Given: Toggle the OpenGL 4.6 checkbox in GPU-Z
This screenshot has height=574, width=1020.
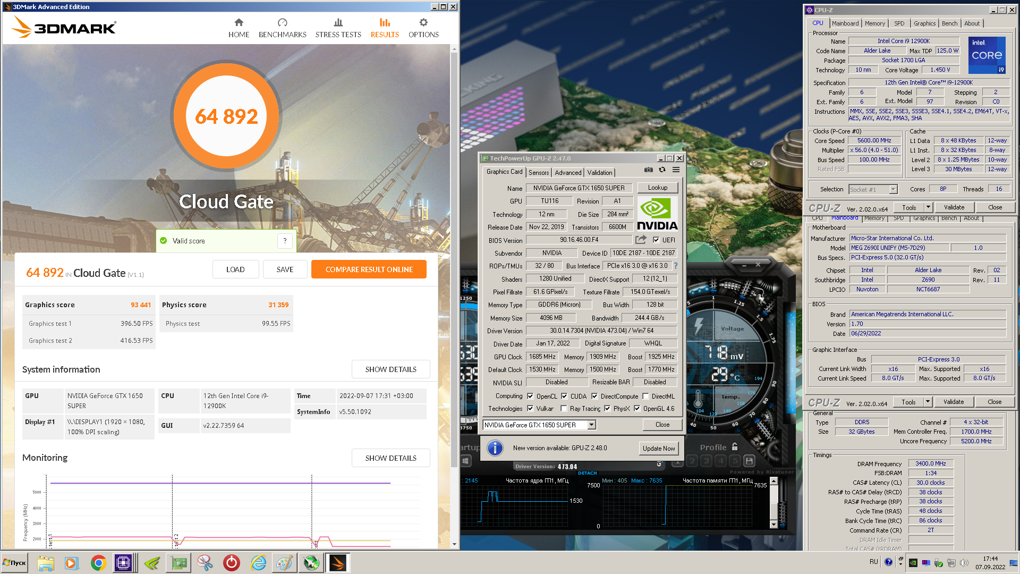Looking at the screenshot, I should (x=637, y=409).
